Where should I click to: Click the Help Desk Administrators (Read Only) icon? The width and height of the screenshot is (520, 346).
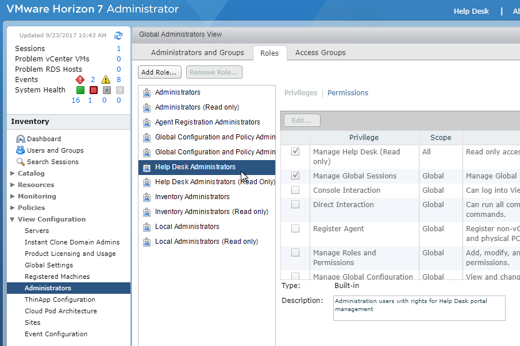(x=147, y=182)
